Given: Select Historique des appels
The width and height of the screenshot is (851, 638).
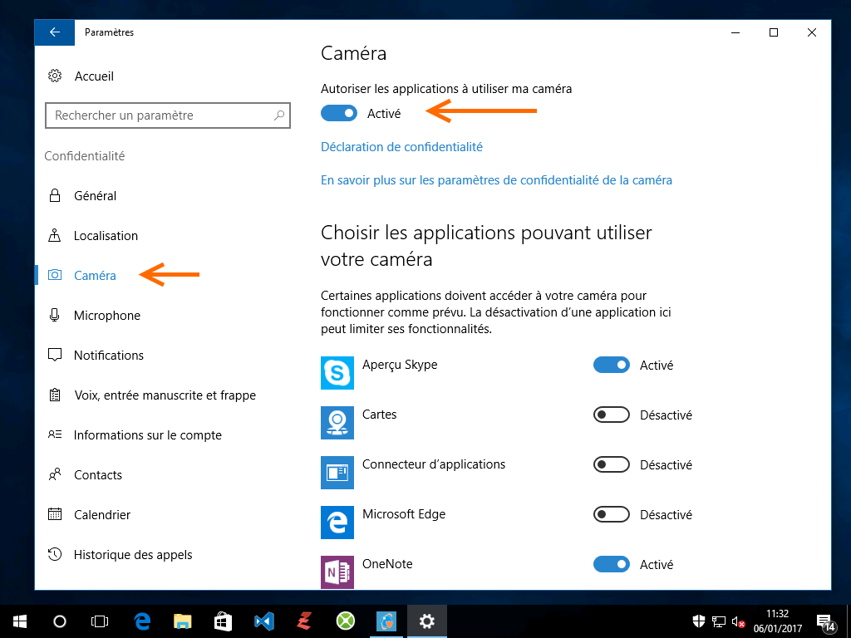Looking at the screenshot, I should point(133,554).
